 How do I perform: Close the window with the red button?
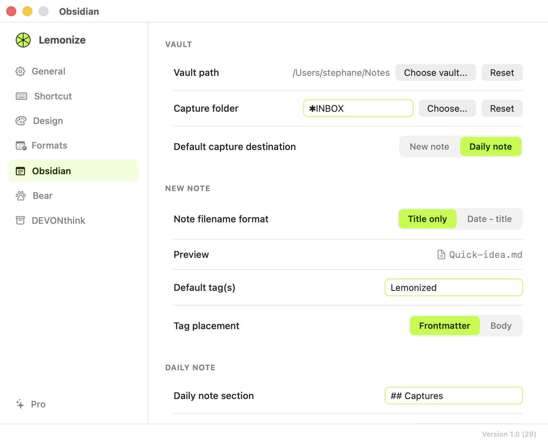pos(11,11)
